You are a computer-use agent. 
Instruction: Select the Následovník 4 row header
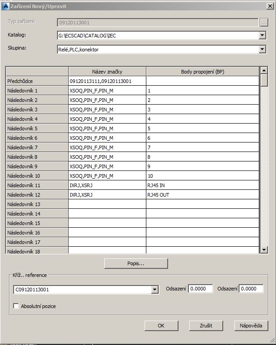coord(37,119)
